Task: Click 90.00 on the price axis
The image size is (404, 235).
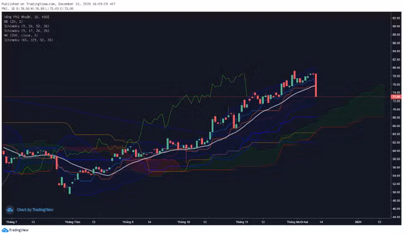Action: tap(396, 27)
